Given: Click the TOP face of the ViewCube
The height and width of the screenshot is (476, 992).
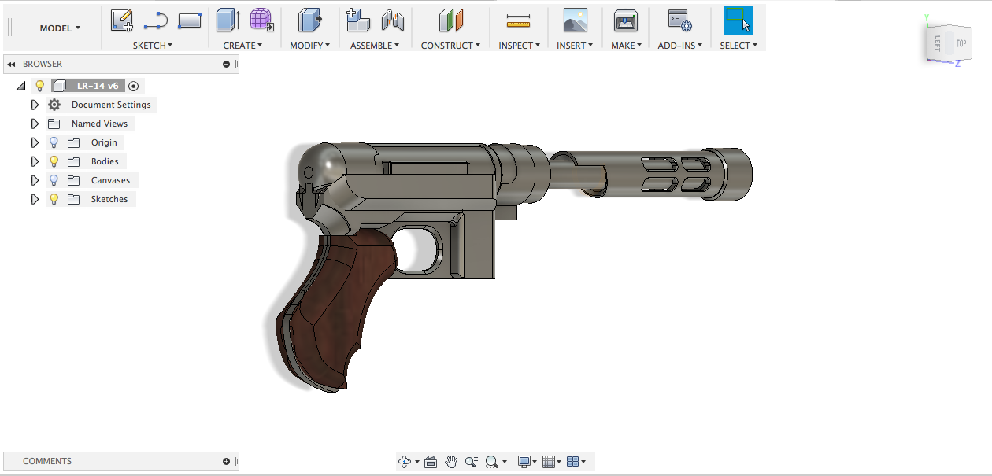Looking at the screenshot, I should coord(961,43).
